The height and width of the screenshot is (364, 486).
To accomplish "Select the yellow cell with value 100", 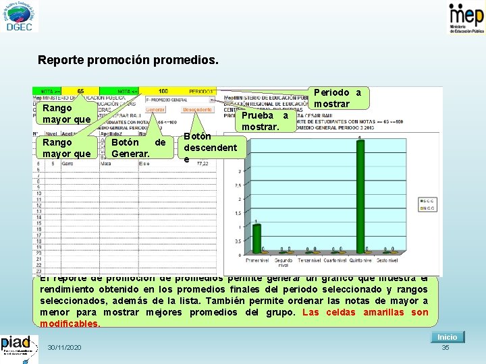I will coord(163,91).
